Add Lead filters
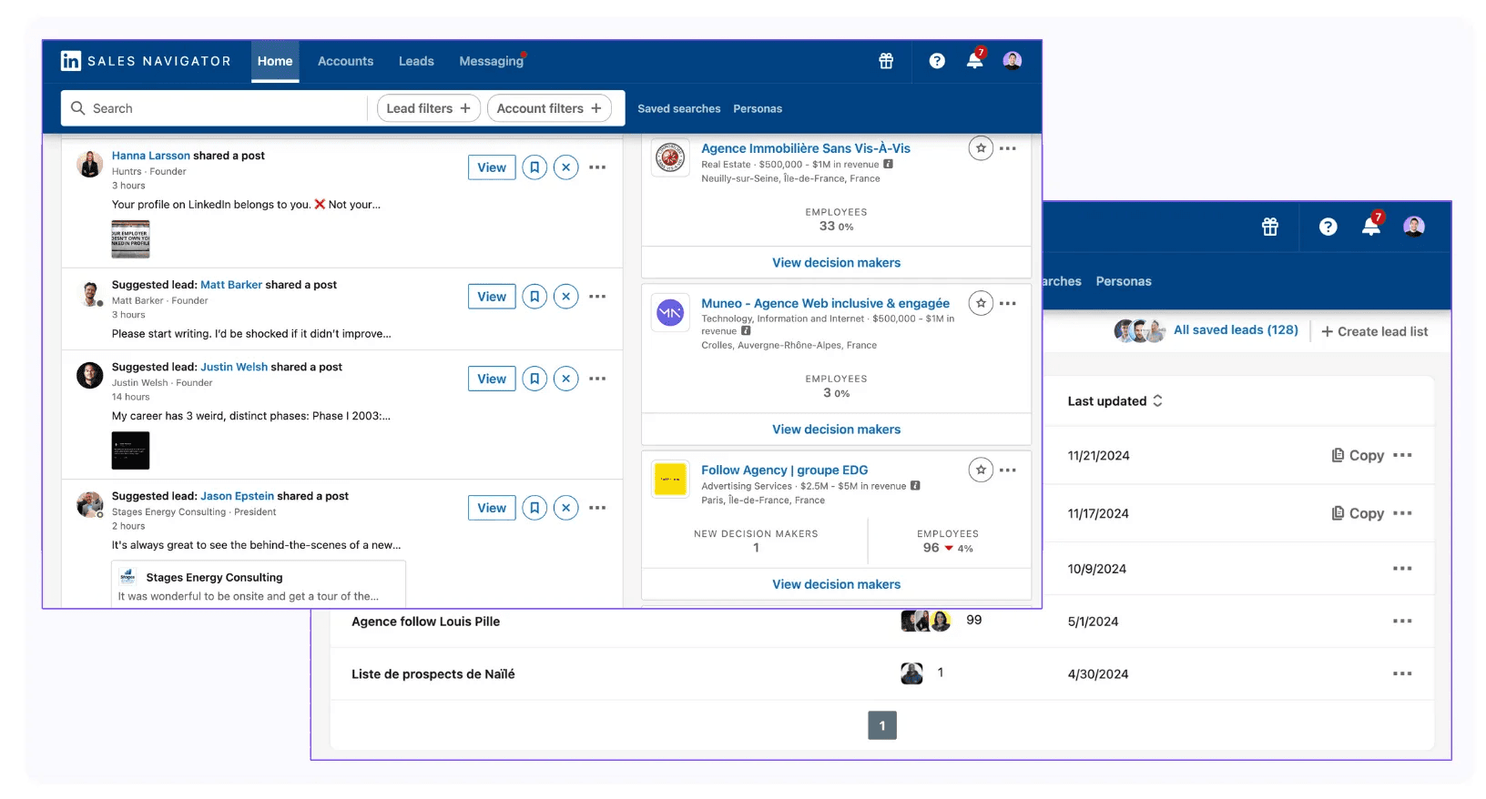Viewport: 1486px width, 799px height. [x=429, y=108]
